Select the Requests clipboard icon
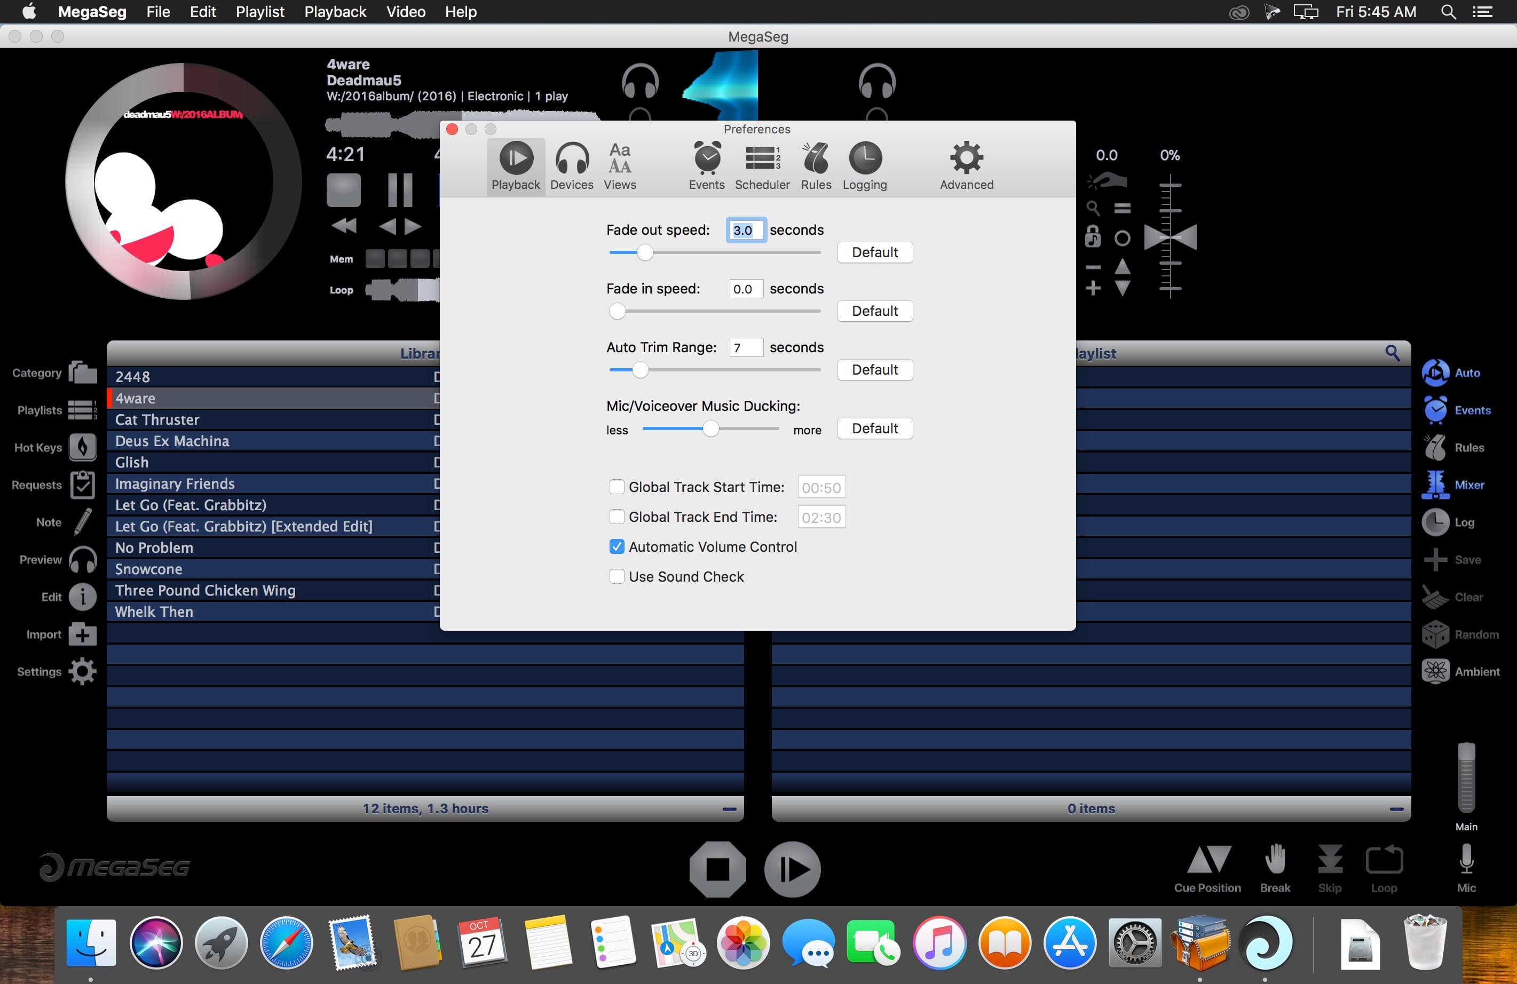The image size is (1517, 984). (x=83, y=485)
